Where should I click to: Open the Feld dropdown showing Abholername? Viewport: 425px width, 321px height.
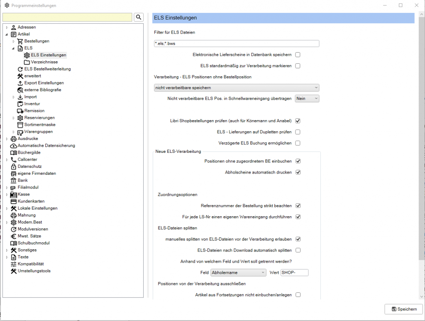pos(238,273)
